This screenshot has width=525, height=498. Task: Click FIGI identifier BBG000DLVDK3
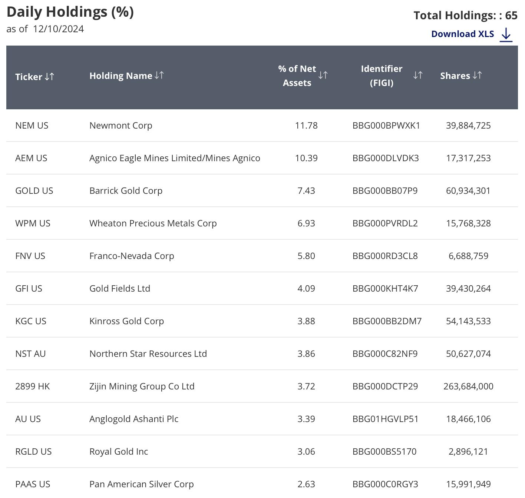(x=386, y=158)
